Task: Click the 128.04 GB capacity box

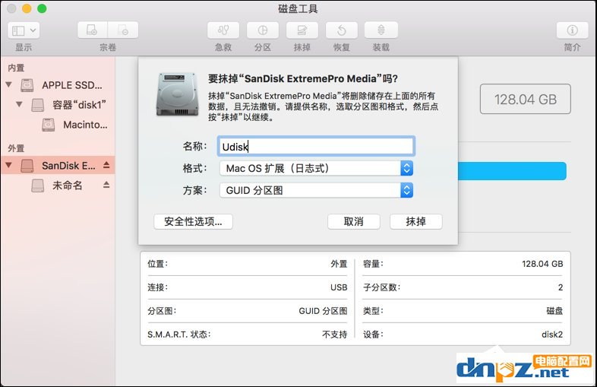Action: point(526,99)
